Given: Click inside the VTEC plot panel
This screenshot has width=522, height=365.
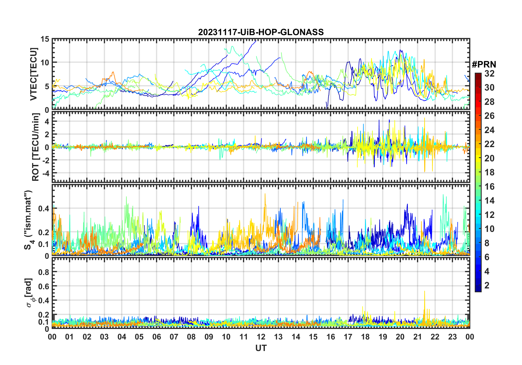Looking at the screenshot, I should point(261,74).
